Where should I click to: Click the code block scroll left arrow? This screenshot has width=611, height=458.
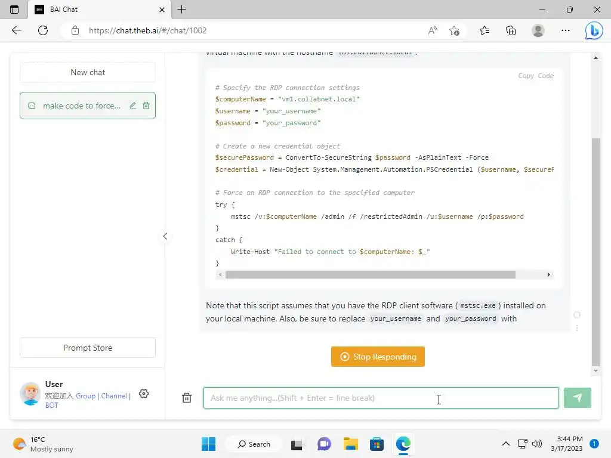(220, 274)
